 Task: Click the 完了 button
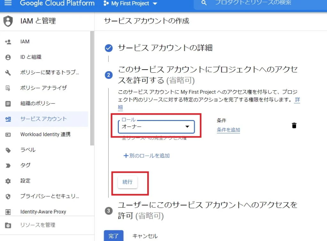tap(114, 236)
